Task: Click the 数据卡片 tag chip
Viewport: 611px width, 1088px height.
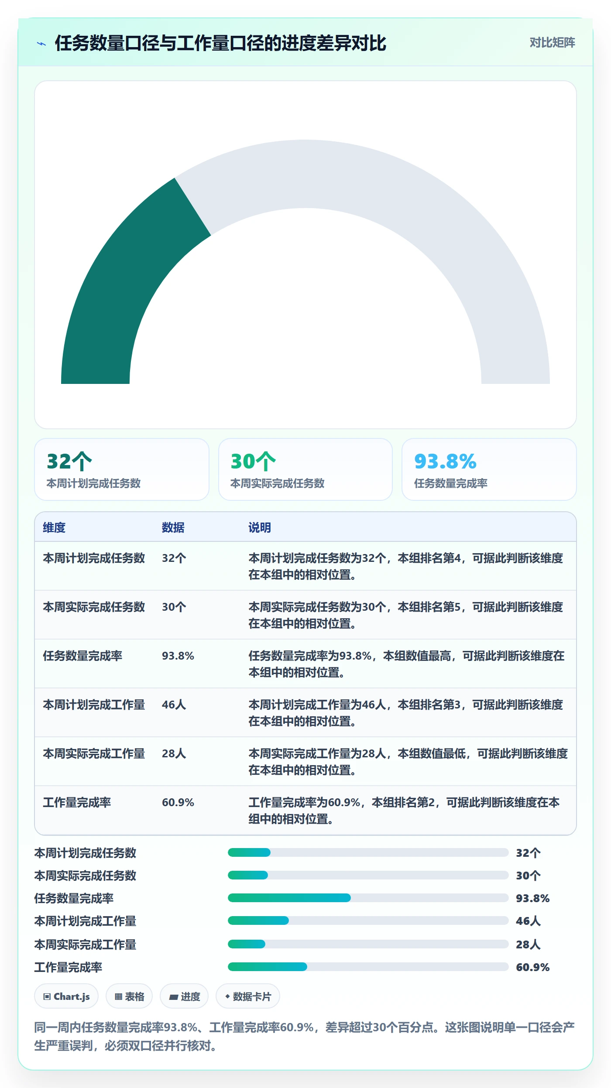Action: 248,996
